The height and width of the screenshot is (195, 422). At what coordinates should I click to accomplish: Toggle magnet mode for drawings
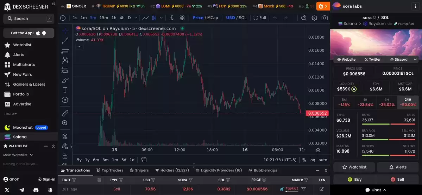click(65, 136)
